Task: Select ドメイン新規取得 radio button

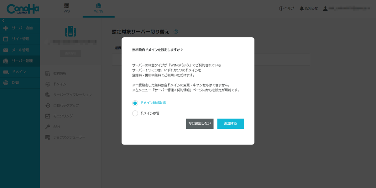Action: point(135,103)
